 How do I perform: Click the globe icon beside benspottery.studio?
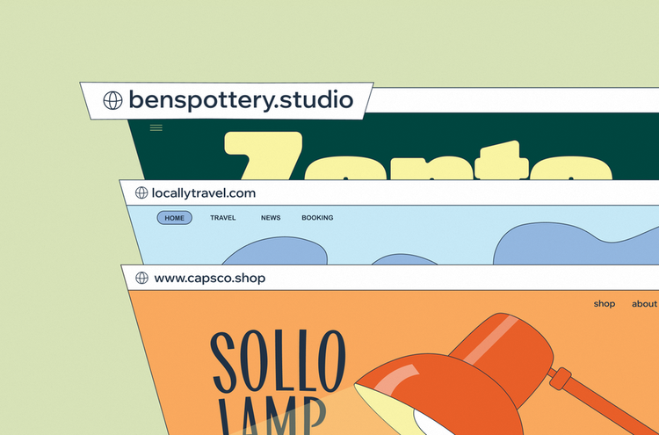[x=112, y=100]
